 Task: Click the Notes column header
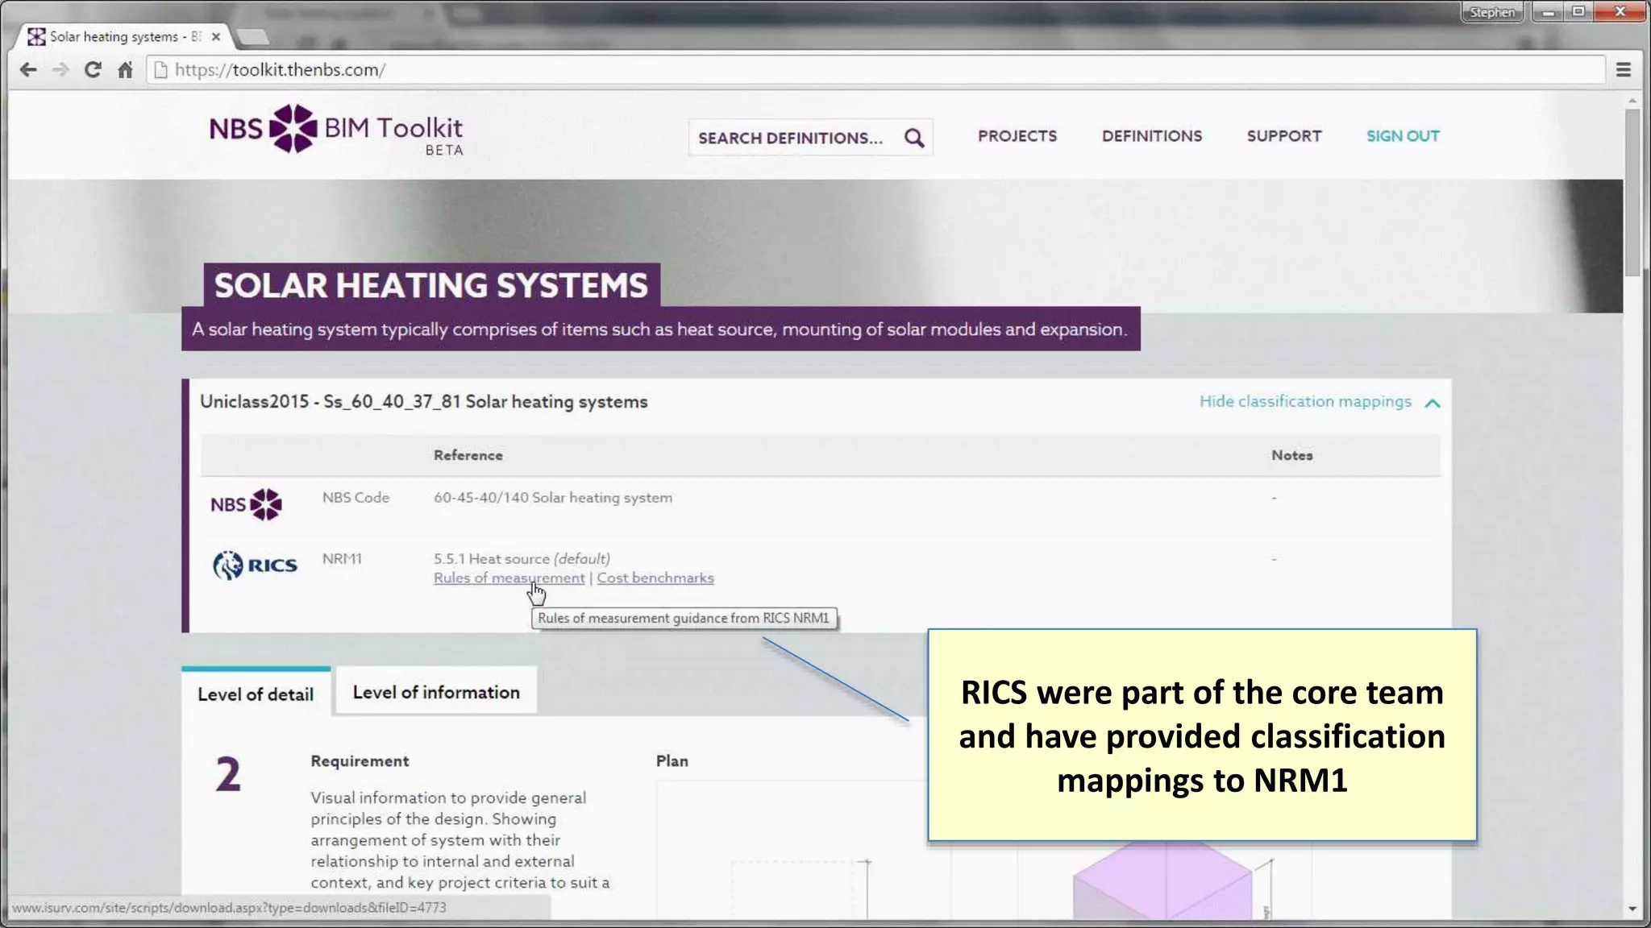pyautogui.click(x=1292, y=455)
